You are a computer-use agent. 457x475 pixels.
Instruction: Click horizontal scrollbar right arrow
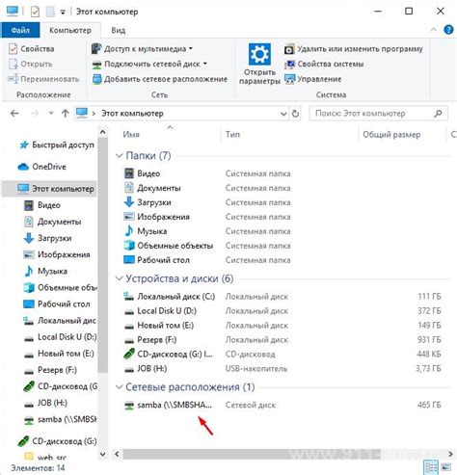(x=450, y=454)
